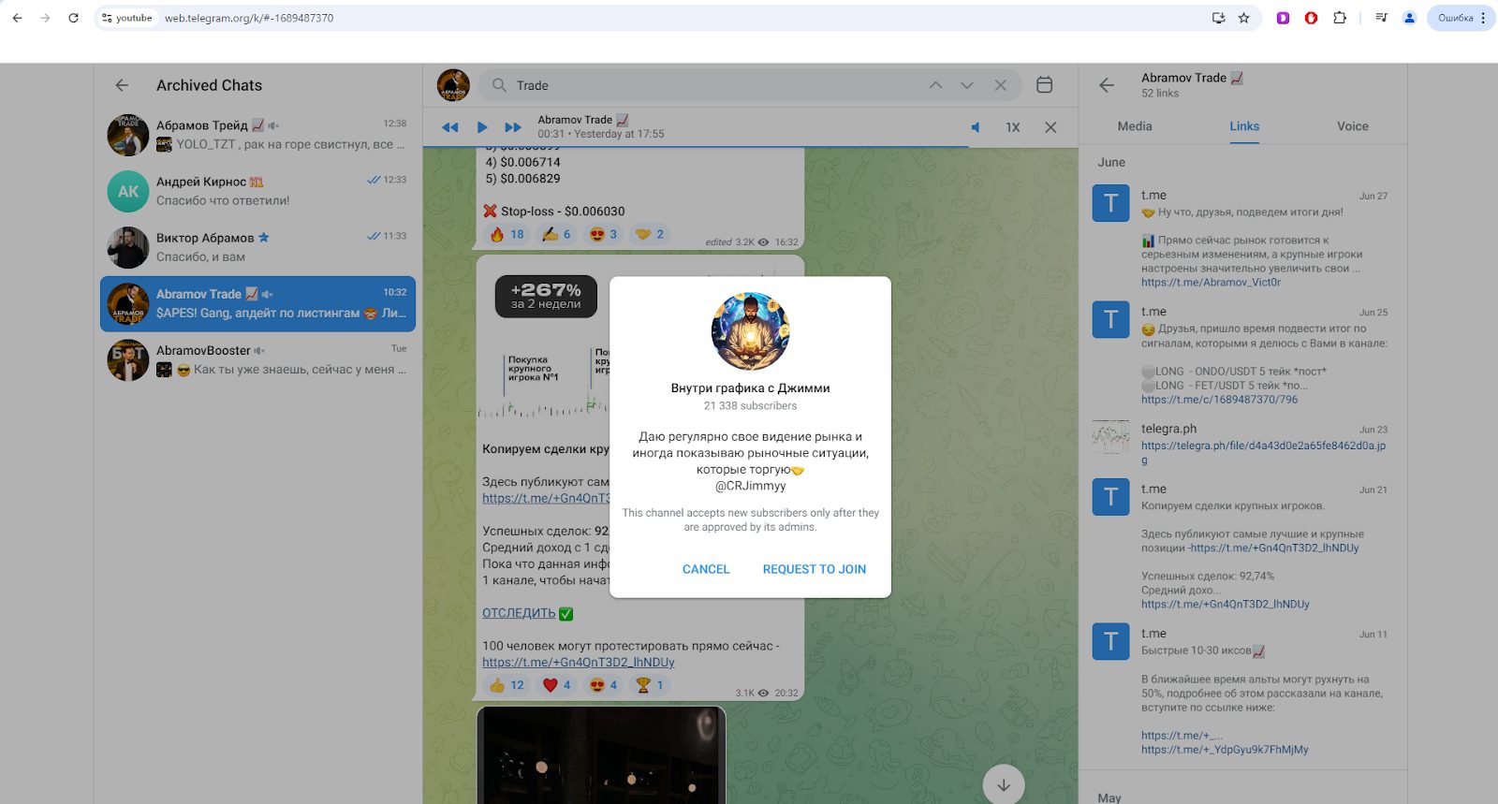Click channel avatar in chat header
The width and height of the screenshot is (1498, 804).
click(453, 85)
